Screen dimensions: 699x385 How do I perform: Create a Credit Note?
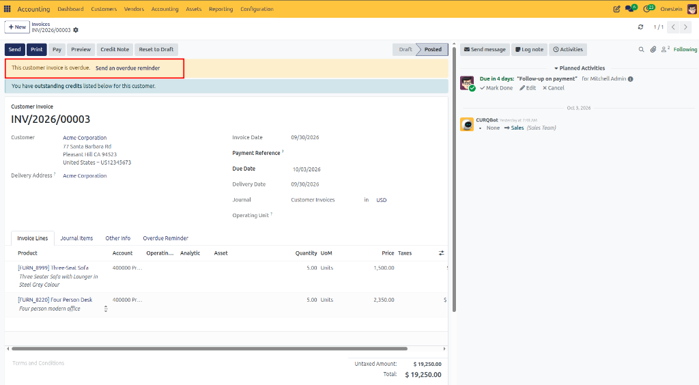click(115, 49)
